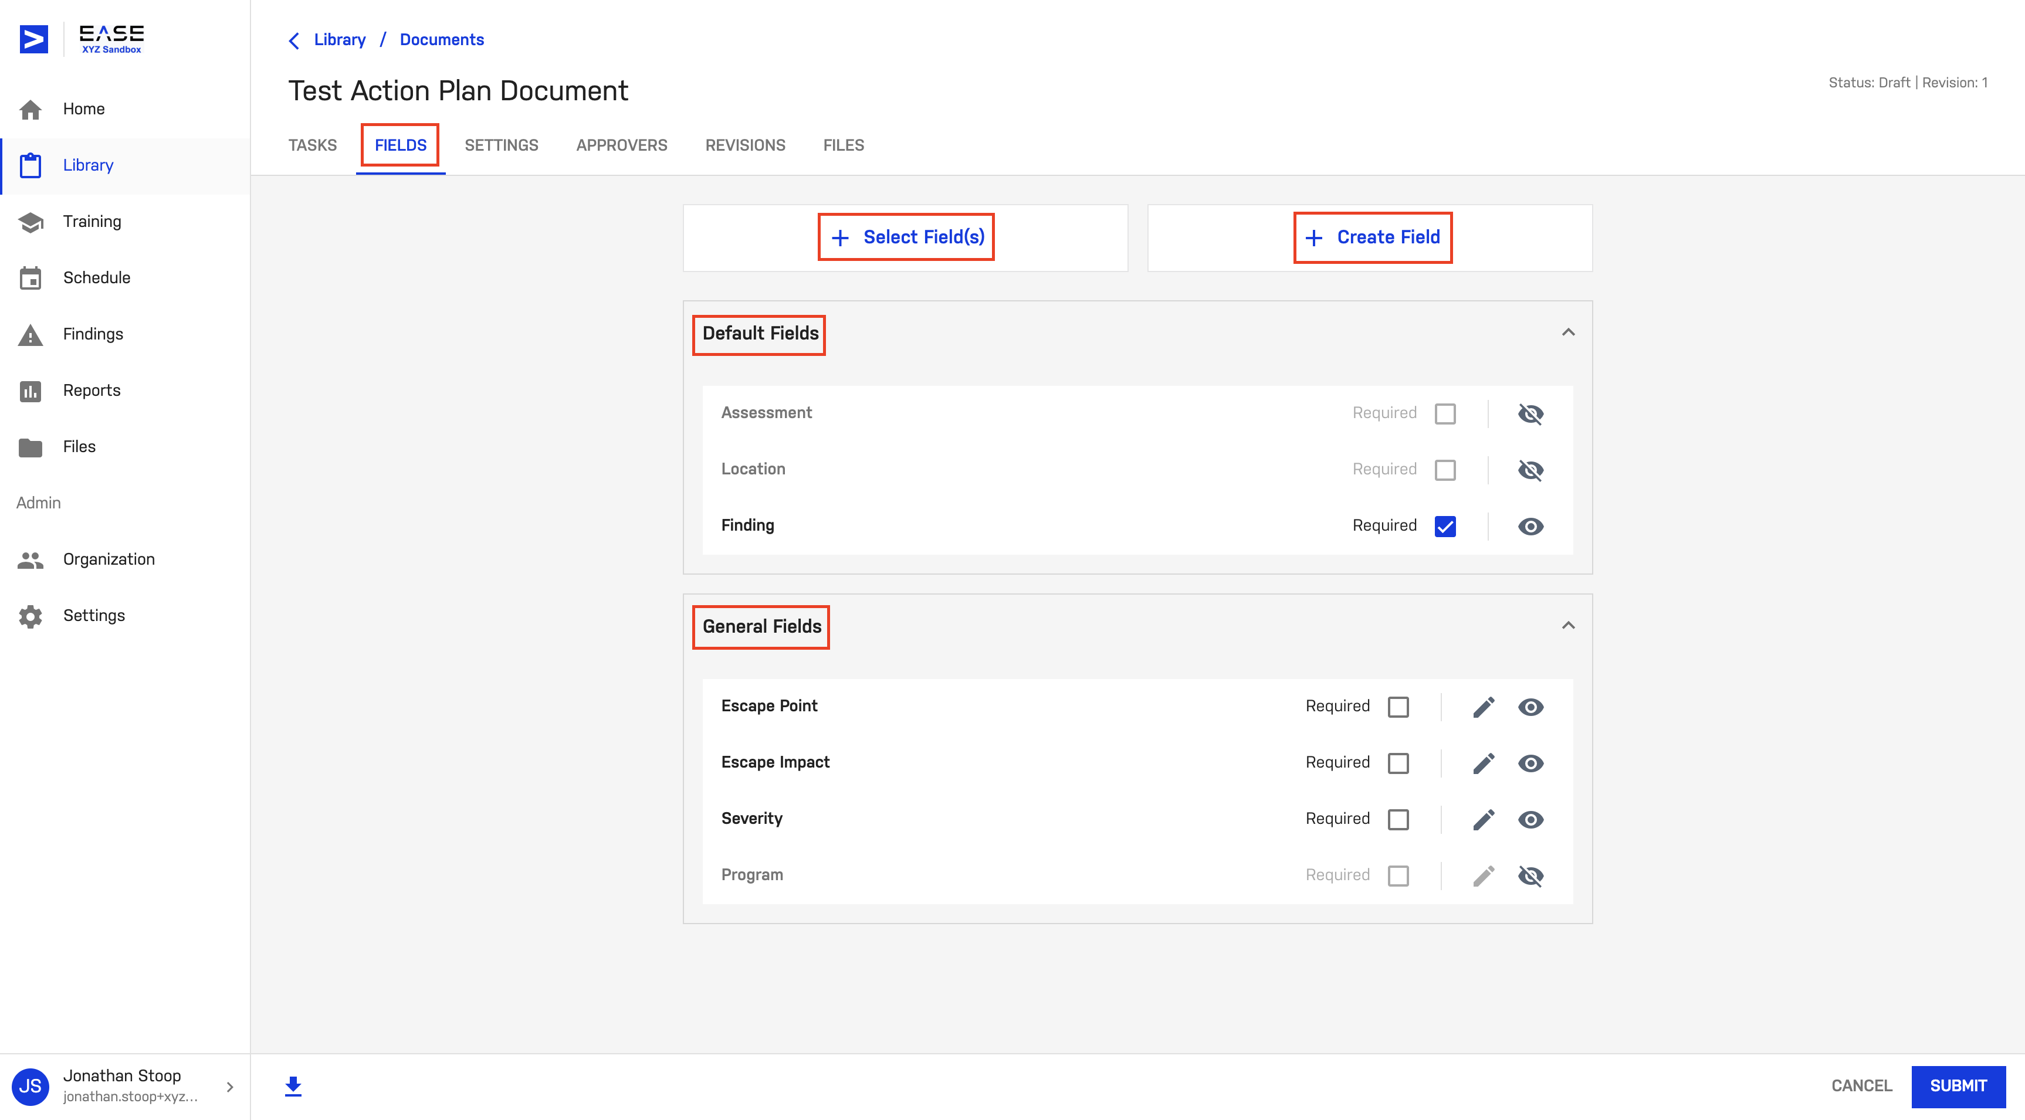Collapse the General Fields section
The height and width of the screenshot is (1120, 2025).
(1568, 625)
